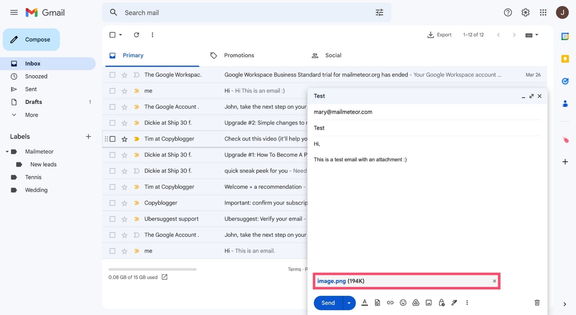576x315 pixels.
Task: Switch to the Promotions tab
Action: pos(239,55)
